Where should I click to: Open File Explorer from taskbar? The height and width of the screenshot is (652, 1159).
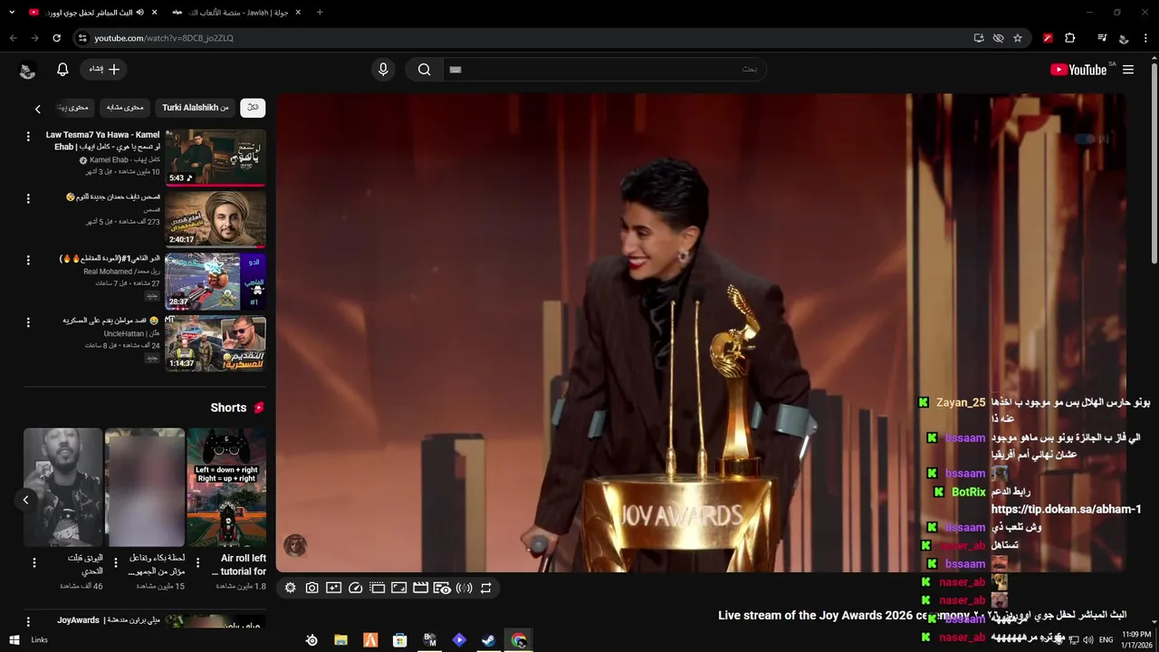coord(340,640)
